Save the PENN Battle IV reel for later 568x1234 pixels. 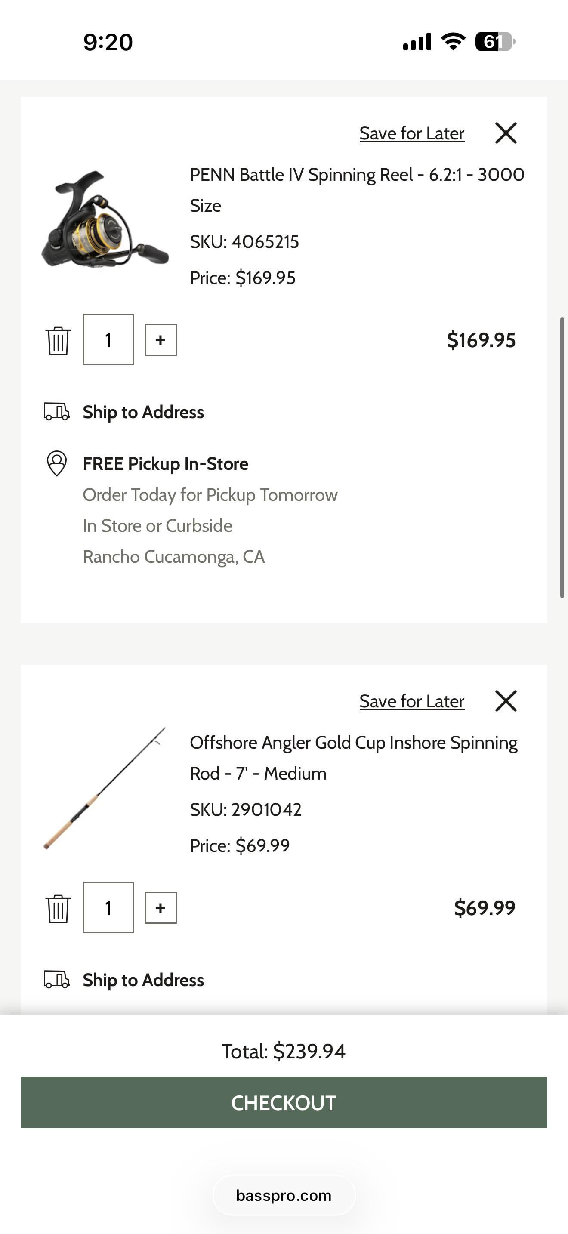coord(412,134)
